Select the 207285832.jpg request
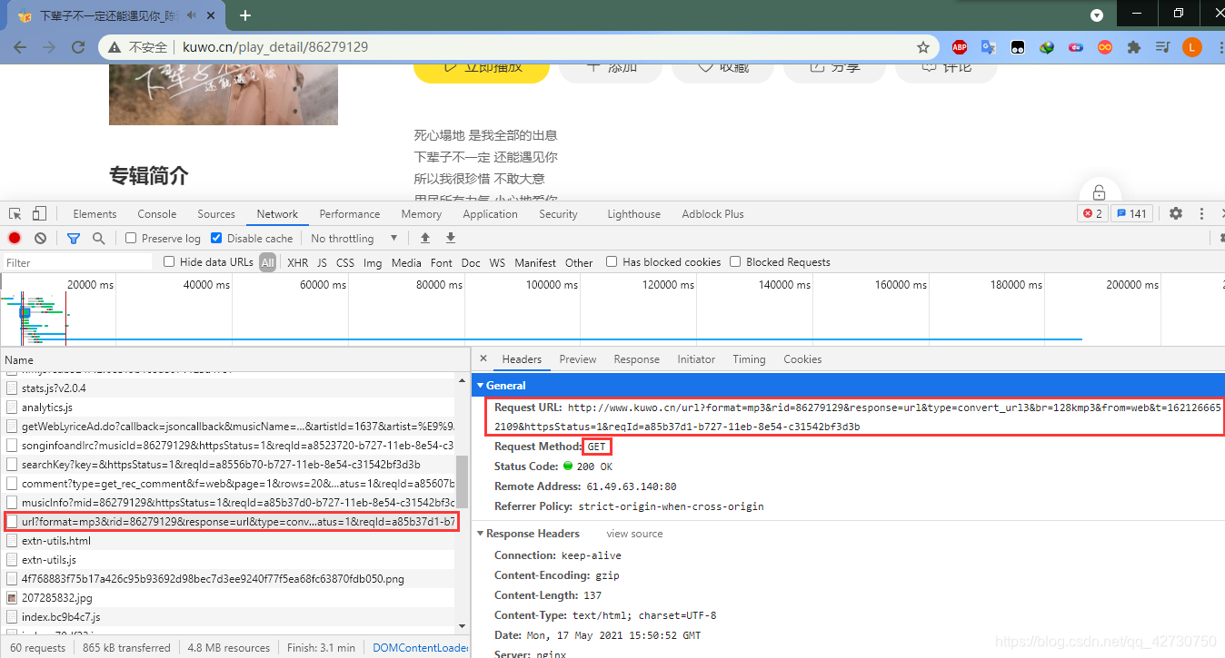The image size is (1225, 658). click(228, 598)
